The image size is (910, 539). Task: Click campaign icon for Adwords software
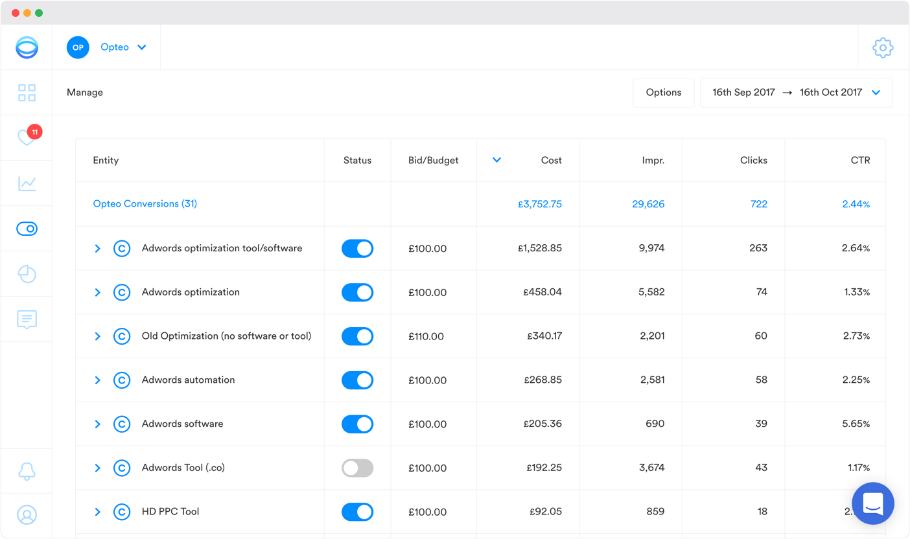pyautogui.click(x=122, y=424)
